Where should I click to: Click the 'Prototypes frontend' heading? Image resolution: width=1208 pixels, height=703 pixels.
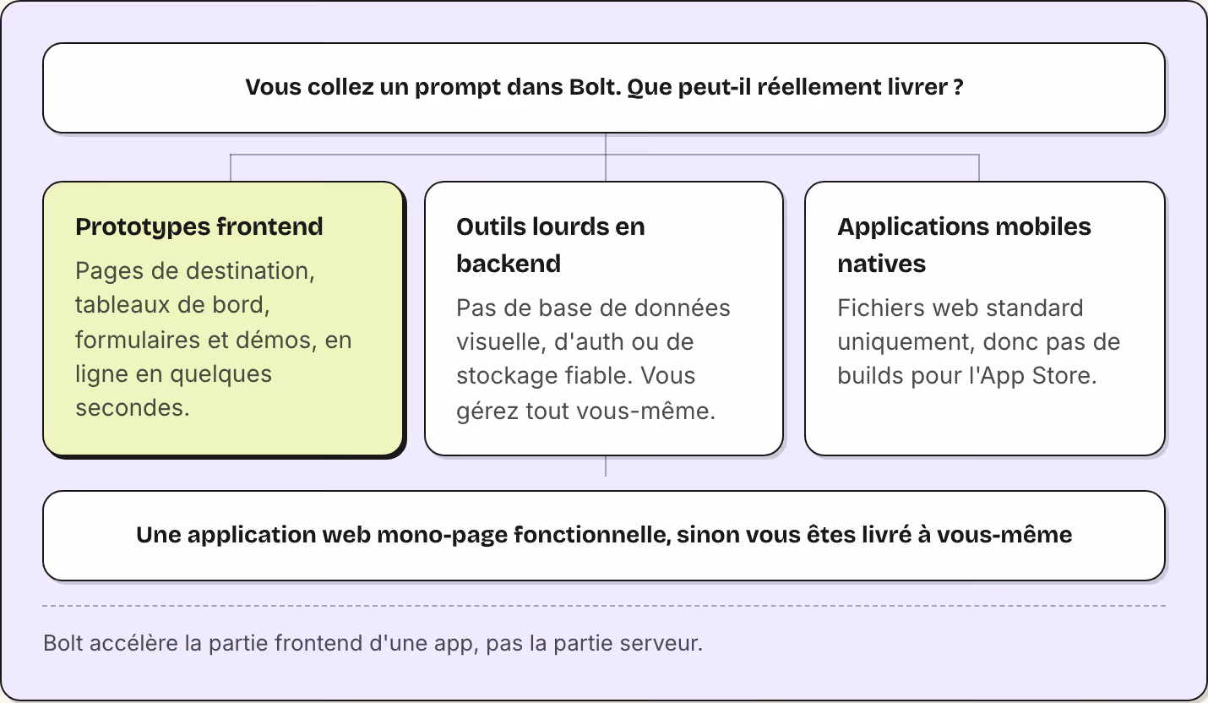[199, 226]
